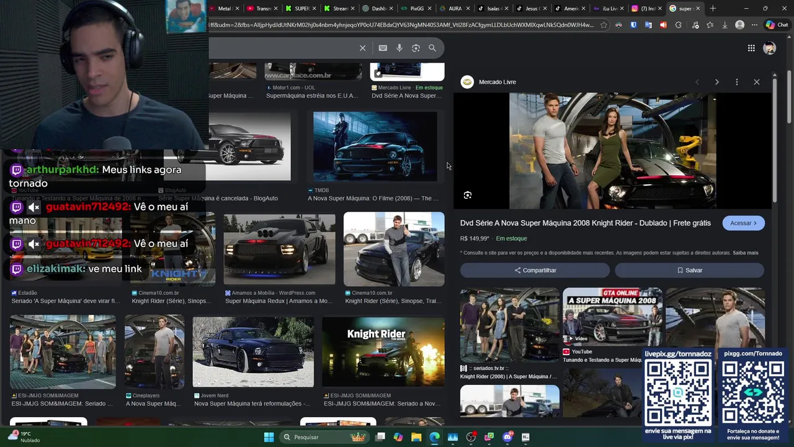Screen dimensions: 794x447
Task: Open the Google account profile picture
Action: pos(770,48)
